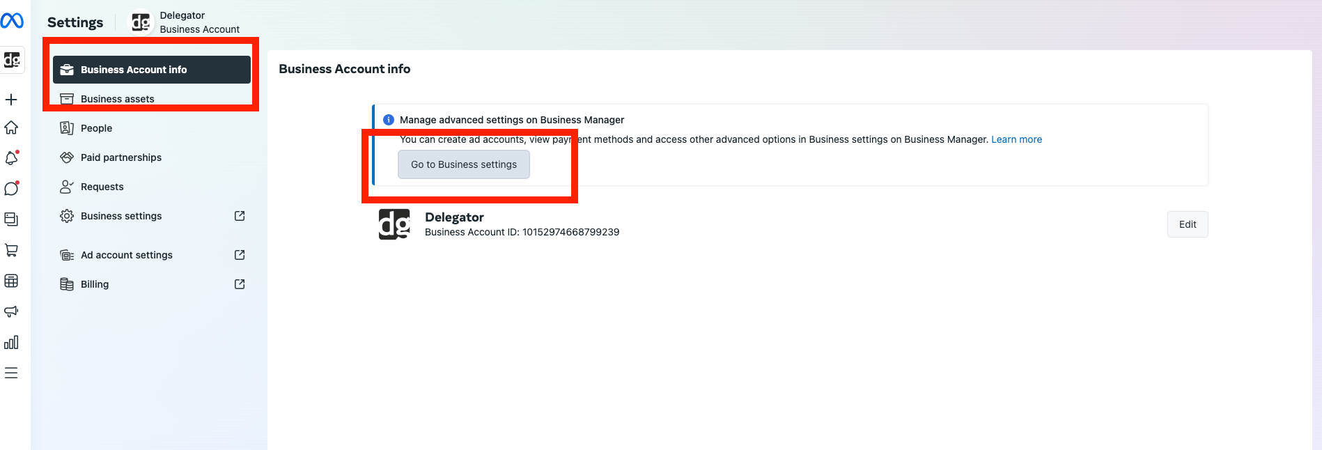Open the inbox chat bubble icon
This screenshot has height=450, width=1322.
(x=11, y=188)
